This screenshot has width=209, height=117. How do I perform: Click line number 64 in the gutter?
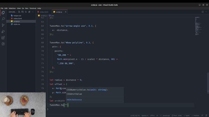click(42, 26)
